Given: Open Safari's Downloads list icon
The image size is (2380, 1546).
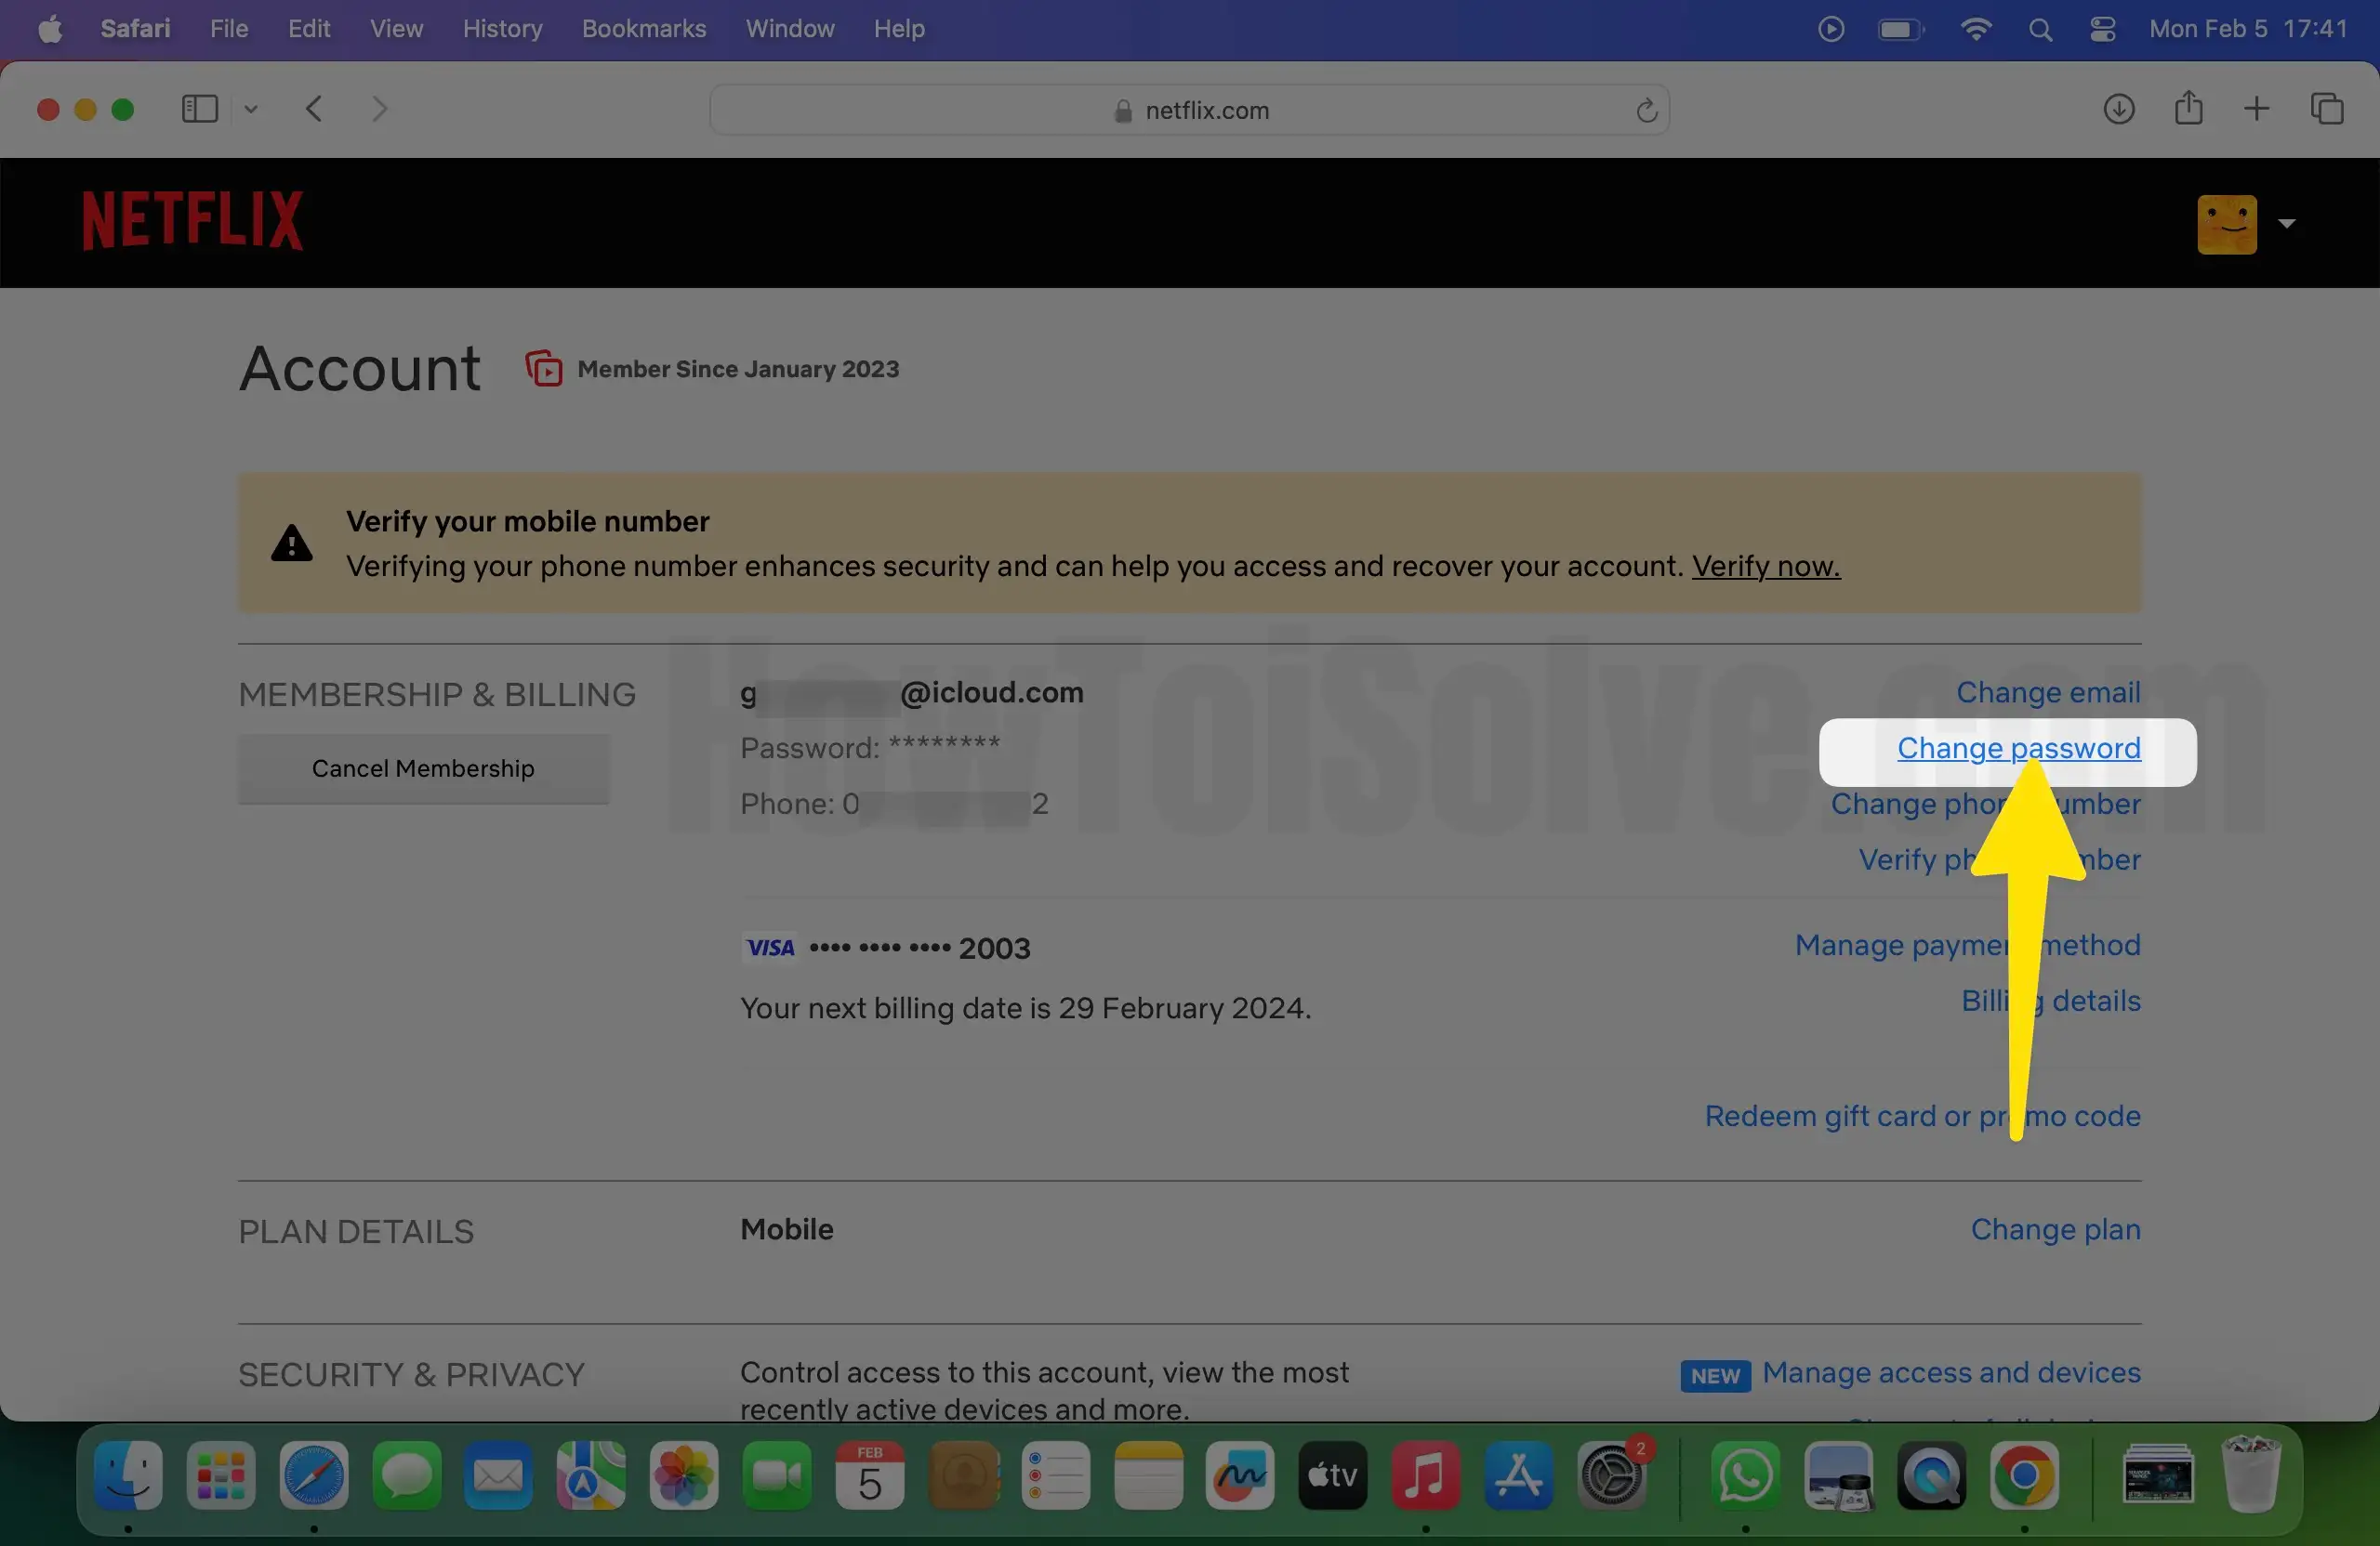Looking at the screenshot, I should pyautogui.click(x=2118, y=109).
